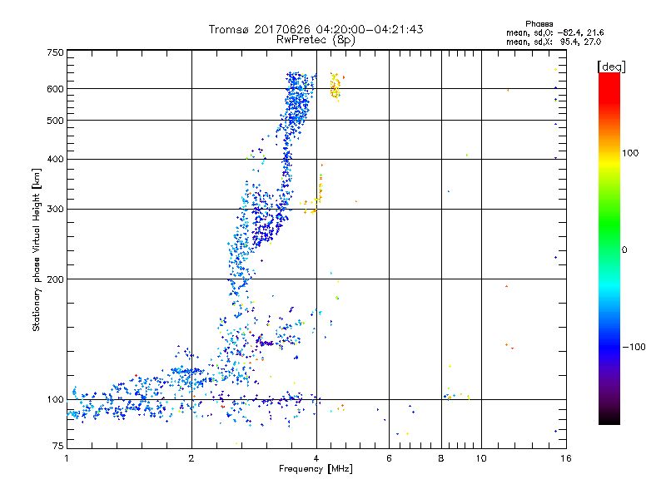
Task: Click the 75 tick on the height axis
Action: (57, 447)
